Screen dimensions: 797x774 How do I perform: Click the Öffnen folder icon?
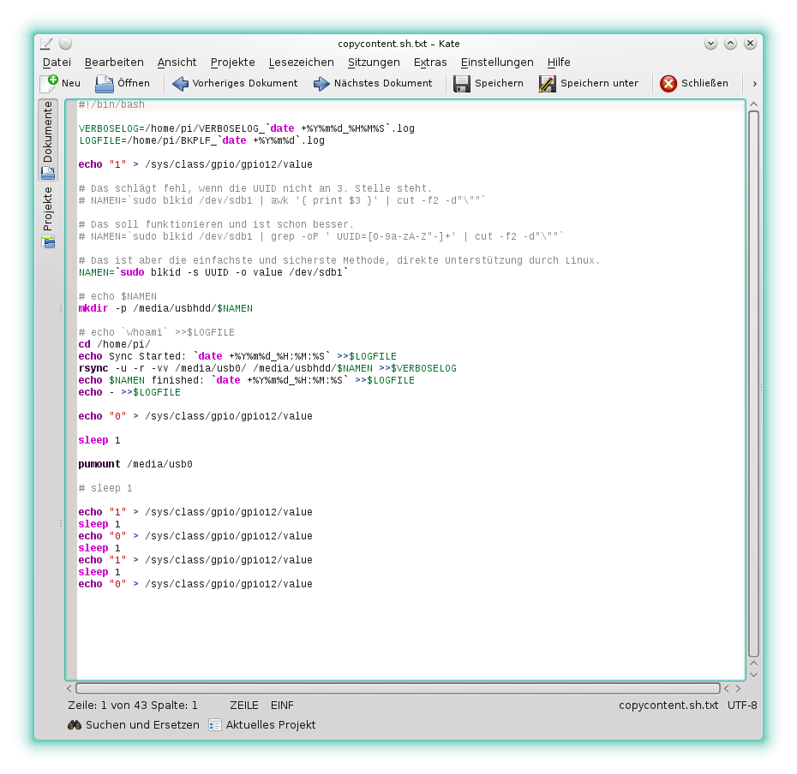click(105, 83)
